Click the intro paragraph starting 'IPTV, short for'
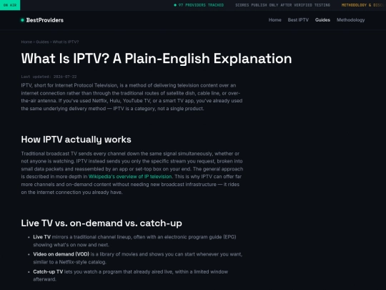 pyautogui.click(x=132, y=97)
